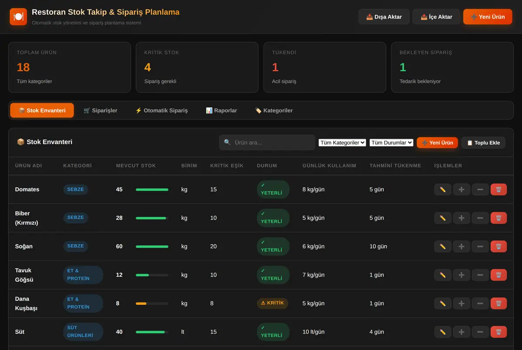Open the Tüm Kategoriler dropdown
The width and height of the screenshot is (522, 350).
coord(342,142)
